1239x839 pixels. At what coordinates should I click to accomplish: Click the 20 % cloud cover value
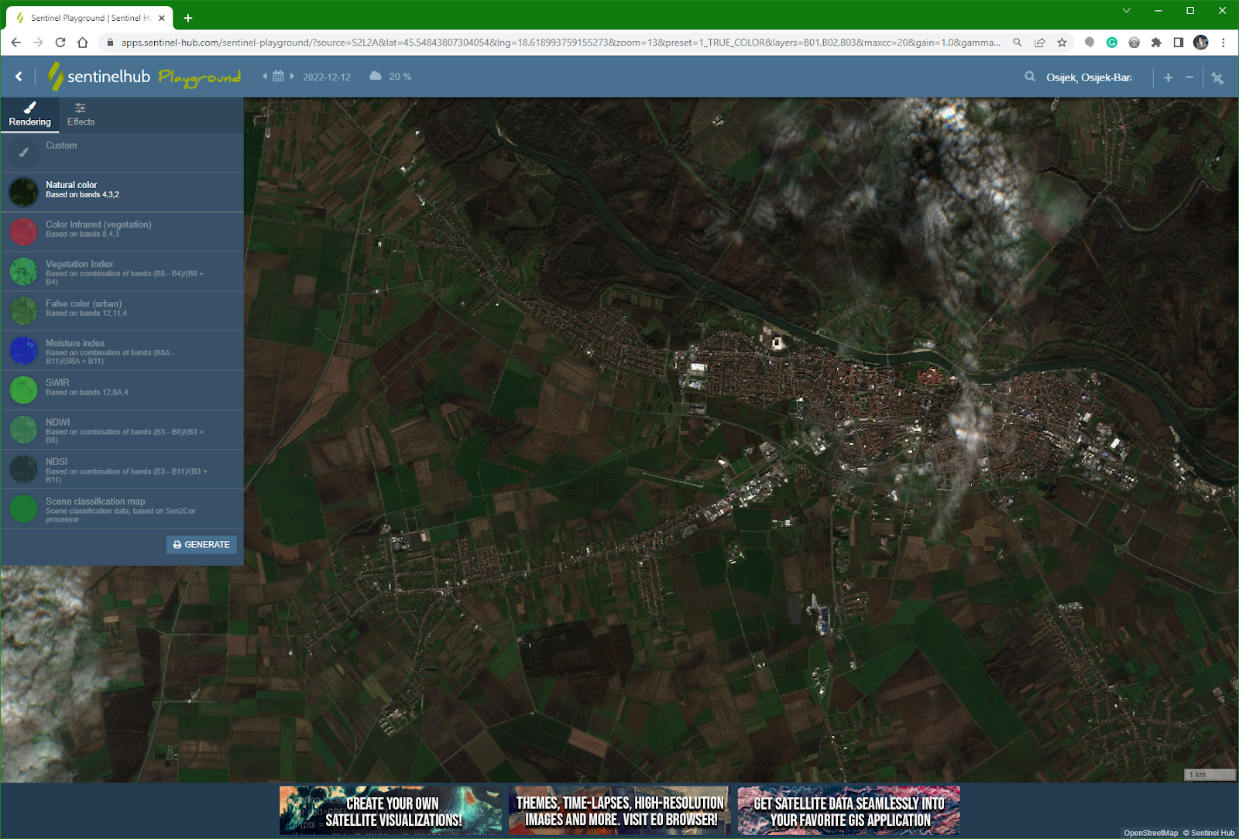400,77
